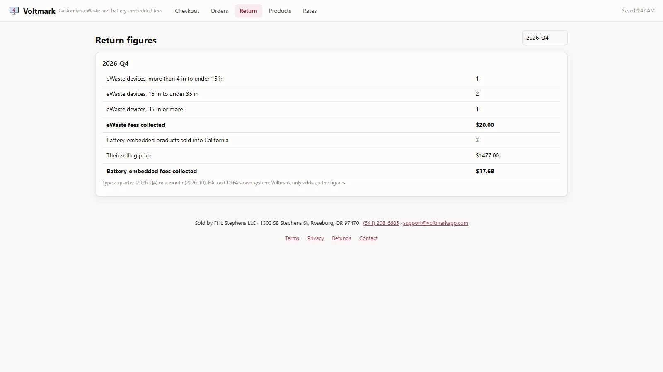Click 'eWaste devices, 35 in or more' row label
Viewport: 663px width, 372px height.
click(x=145, y=109)
